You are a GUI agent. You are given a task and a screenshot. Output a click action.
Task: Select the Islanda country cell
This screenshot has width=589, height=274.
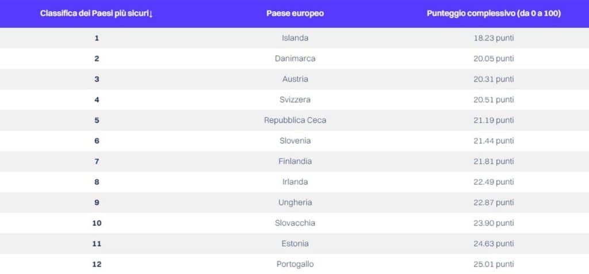[x=295, y=38]
